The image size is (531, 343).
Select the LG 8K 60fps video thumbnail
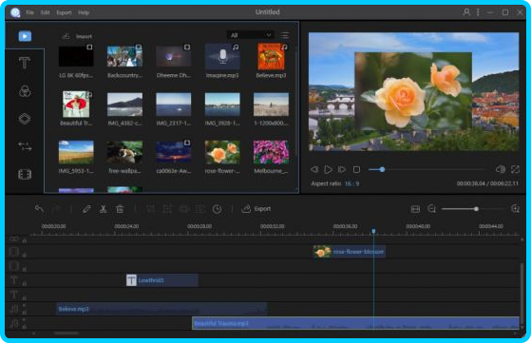pos(76,57)
